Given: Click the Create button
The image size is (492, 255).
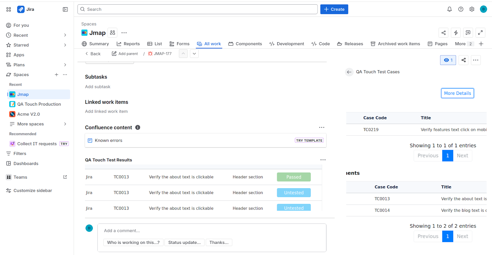Looking at the screenshot, I should point(334,9).
